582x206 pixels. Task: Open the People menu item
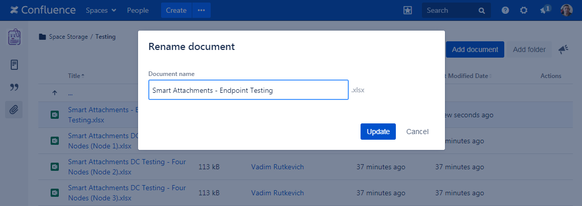pyautogui.click(x=138, y=10)
